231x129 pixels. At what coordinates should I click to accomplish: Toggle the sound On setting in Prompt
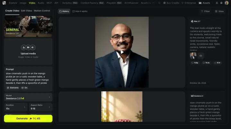[x=24, y=88]
